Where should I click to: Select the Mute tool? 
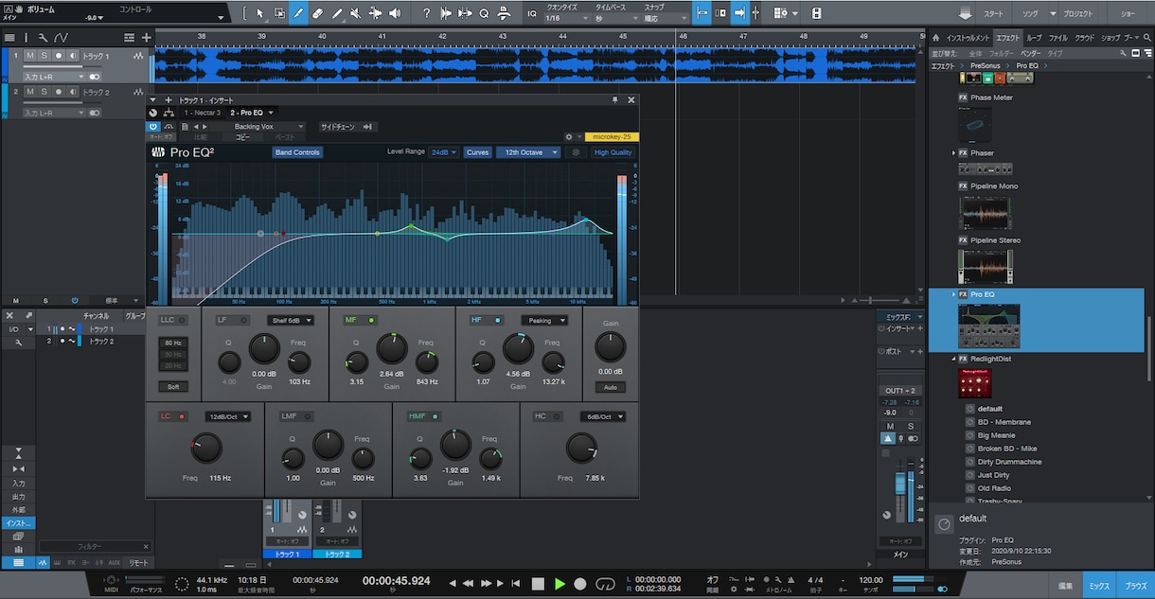355,13
